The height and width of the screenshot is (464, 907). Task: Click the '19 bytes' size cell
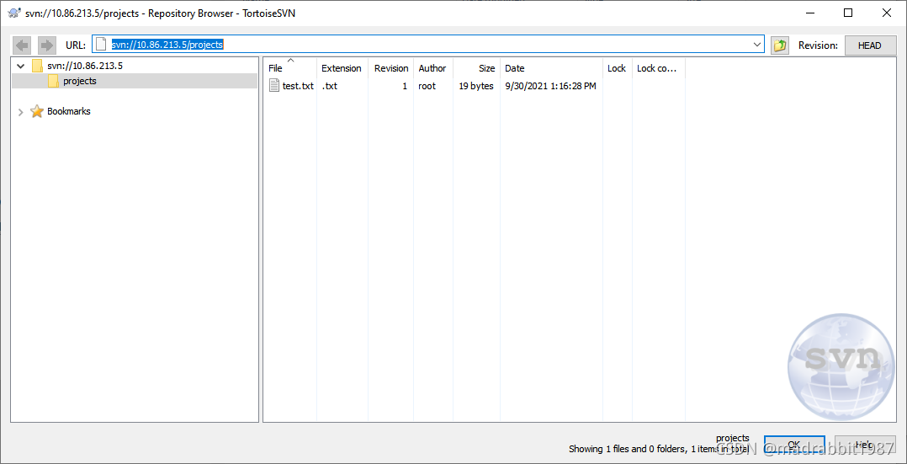click(x=476, y=86)
